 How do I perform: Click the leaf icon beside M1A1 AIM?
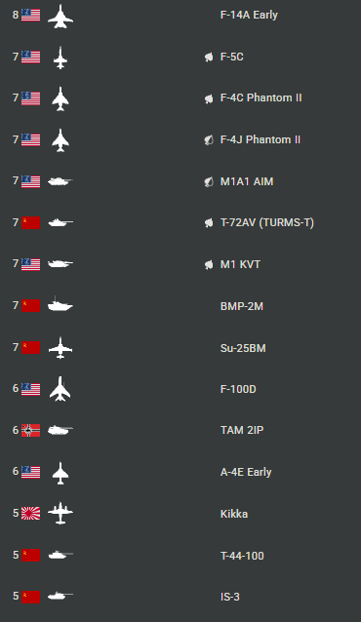tap(209, 182)
